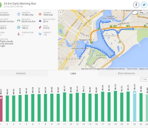Click the temperature thermometer icon

coord(19,34)
